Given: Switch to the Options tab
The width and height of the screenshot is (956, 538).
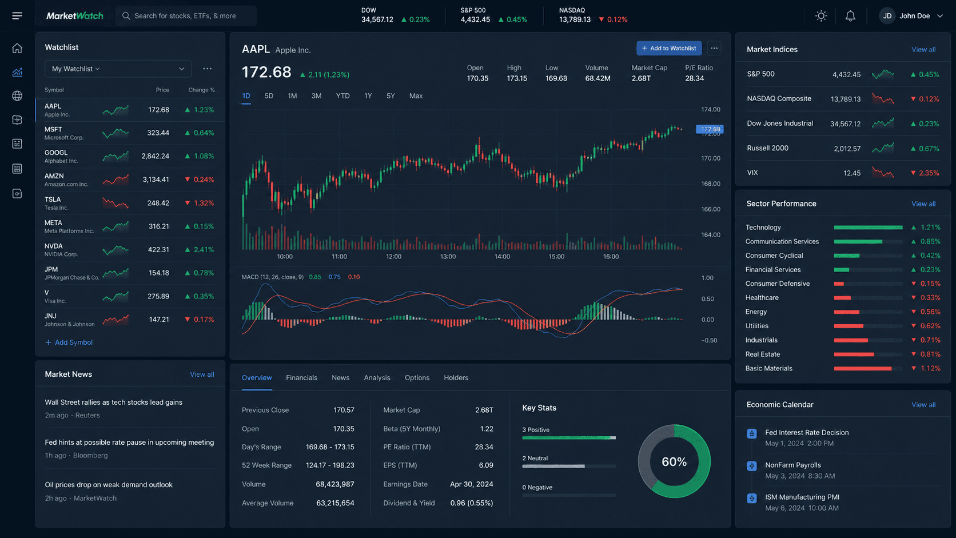Looking at the screenshot, I should [417, 378].
